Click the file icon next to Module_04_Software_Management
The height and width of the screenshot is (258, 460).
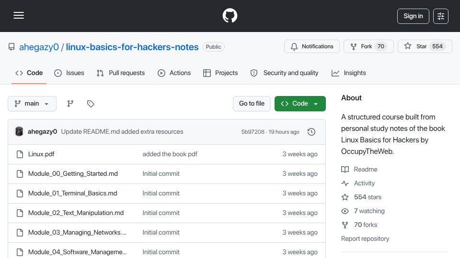(x=20, y=252)
